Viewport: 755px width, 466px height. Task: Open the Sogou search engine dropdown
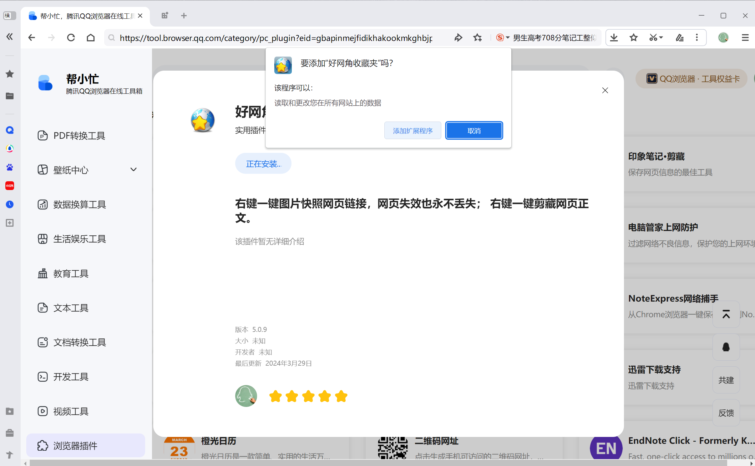pos(508,38)
